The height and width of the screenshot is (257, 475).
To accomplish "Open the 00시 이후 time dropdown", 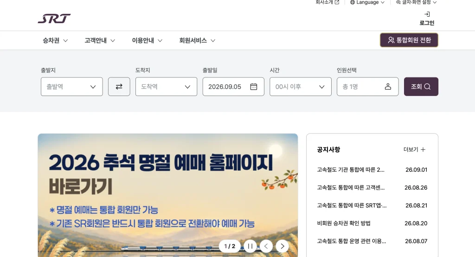I will tap(301, 87).
